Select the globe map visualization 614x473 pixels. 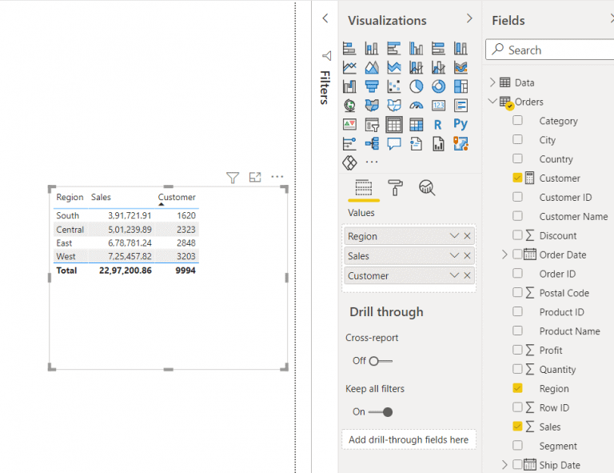[x=349, y=106]
